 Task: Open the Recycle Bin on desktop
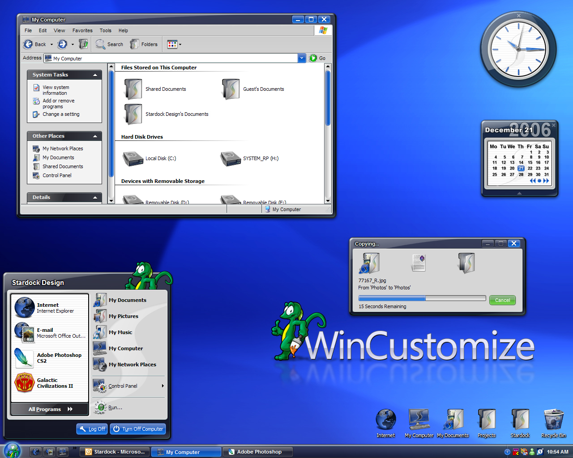pos(554,423)
